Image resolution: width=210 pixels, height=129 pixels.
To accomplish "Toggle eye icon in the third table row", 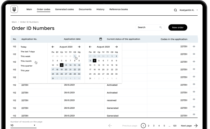I will pos(194,62).
